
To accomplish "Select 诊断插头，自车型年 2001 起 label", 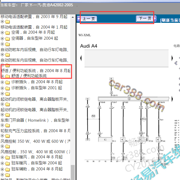I will point(37,88).
